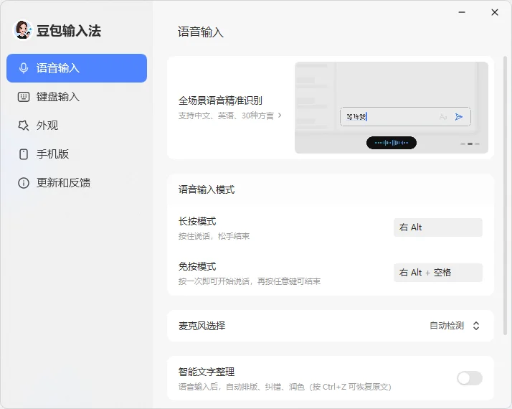
Task: Click the keyboard icon beside 键盘输入
Action: pyautogui.click(x=23, y=97)
